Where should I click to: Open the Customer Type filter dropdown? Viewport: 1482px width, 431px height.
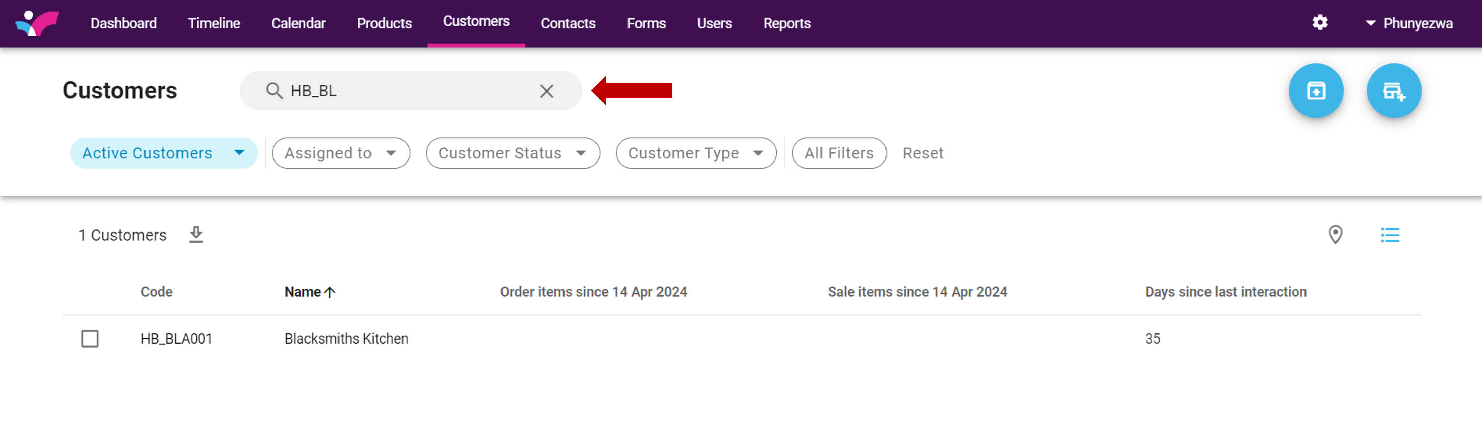[696, 153]
